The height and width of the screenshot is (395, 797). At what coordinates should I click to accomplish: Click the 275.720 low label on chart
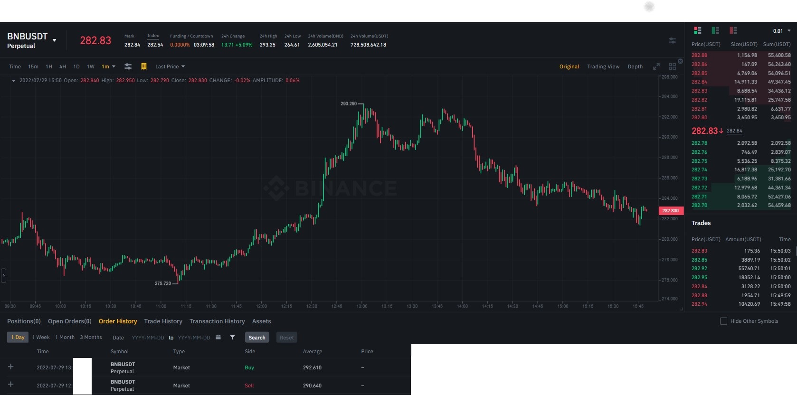163,283
